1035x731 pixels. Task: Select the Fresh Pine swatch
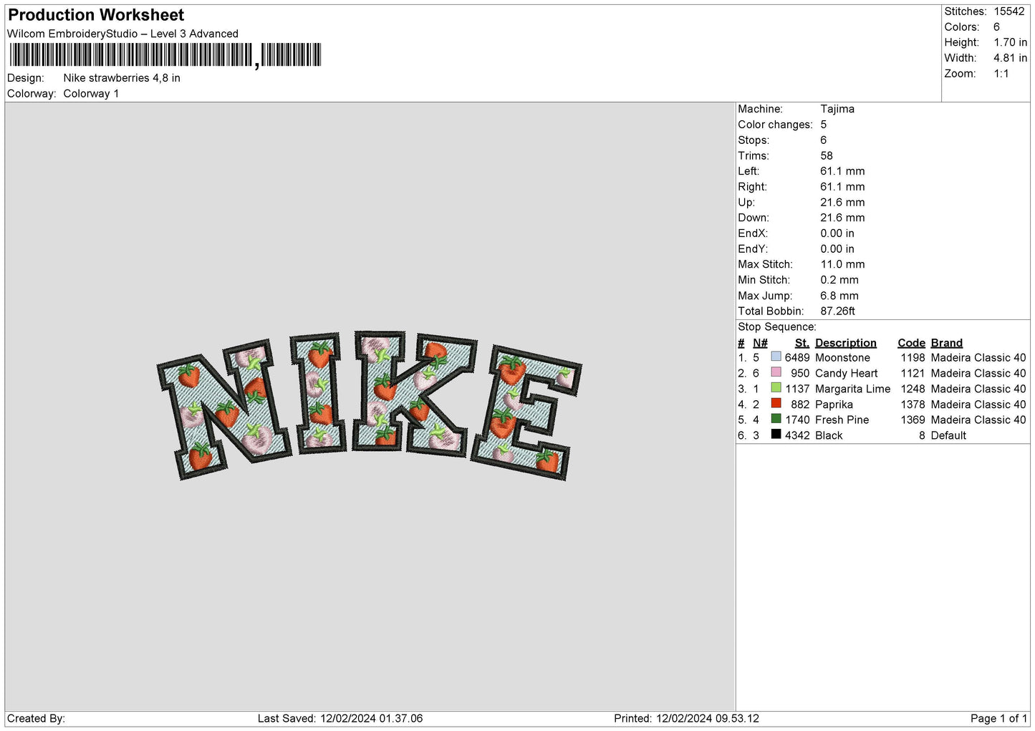click(776, 419)
